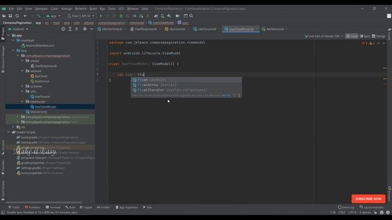Click the Open folder toolbar icon
392x220 pixels.
pyautogui.click(x=4, y=16)
